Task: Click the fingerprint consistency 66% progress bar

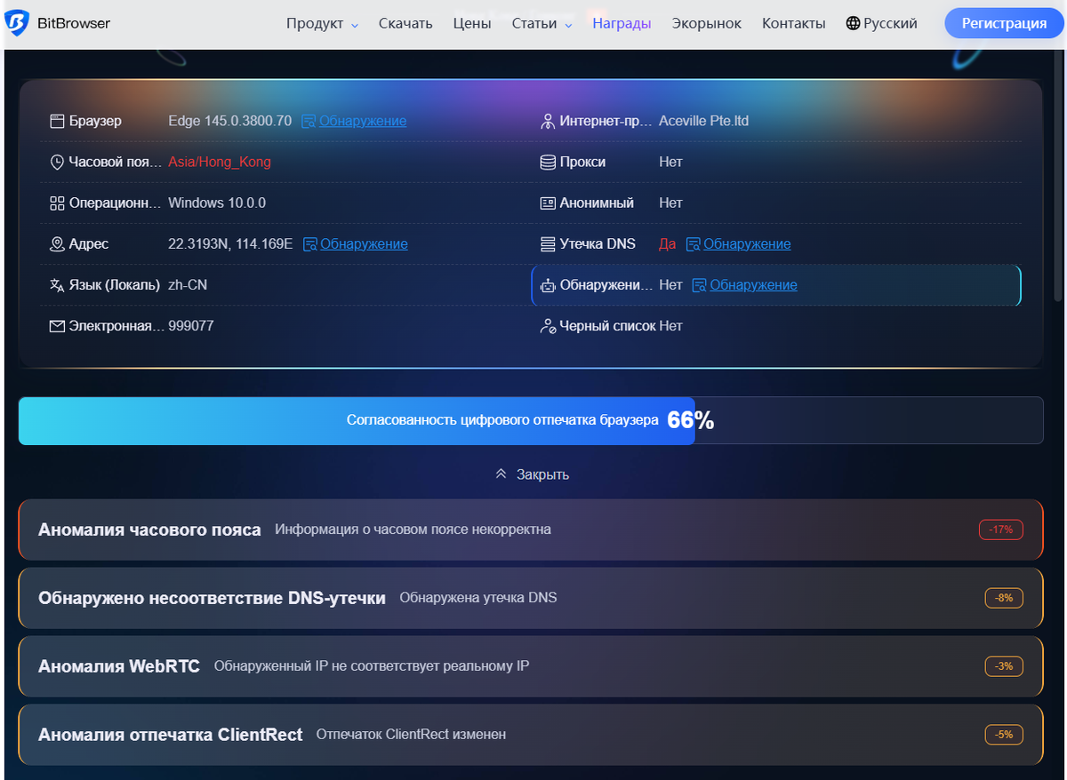Action: (531, 420)
